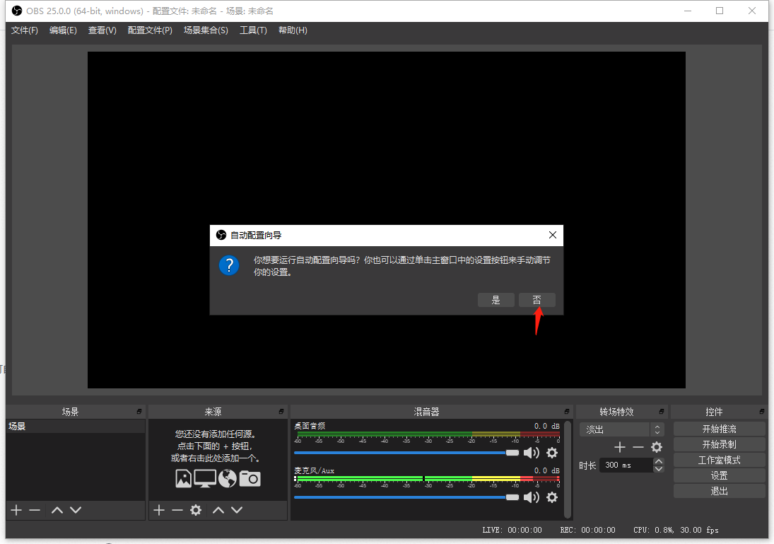The width and height of the screenshot is (774, 544).
Task: Click the 是 (Yes) button in the dialog
Action: click(x=496, y=300)
